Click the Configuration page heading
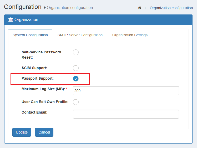197x148 pixels. click(23, 7)
